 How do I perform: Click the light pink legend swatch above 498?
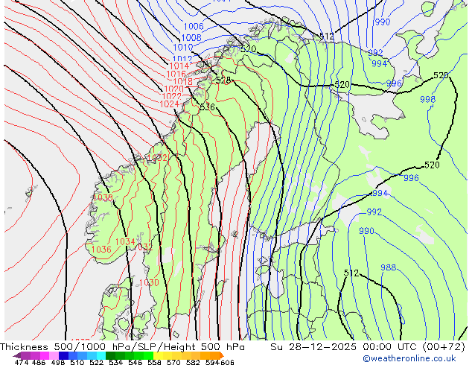[x=54, y=355]
